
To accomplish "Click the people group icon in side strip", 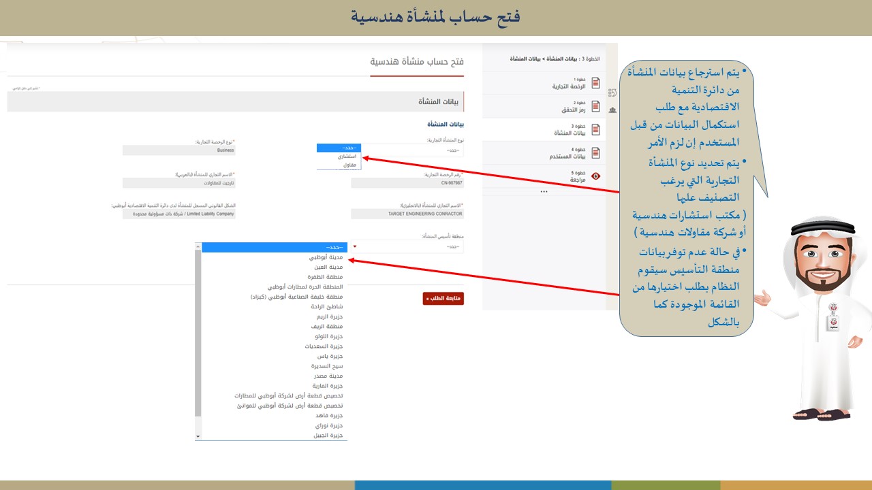I will (x=612, y=110).
